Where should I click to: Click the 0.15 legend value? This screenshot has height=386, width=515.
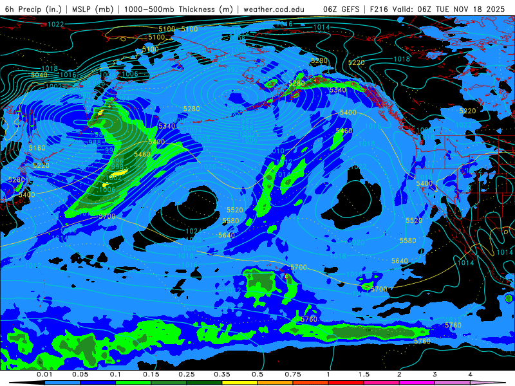[x=151, y=374]
